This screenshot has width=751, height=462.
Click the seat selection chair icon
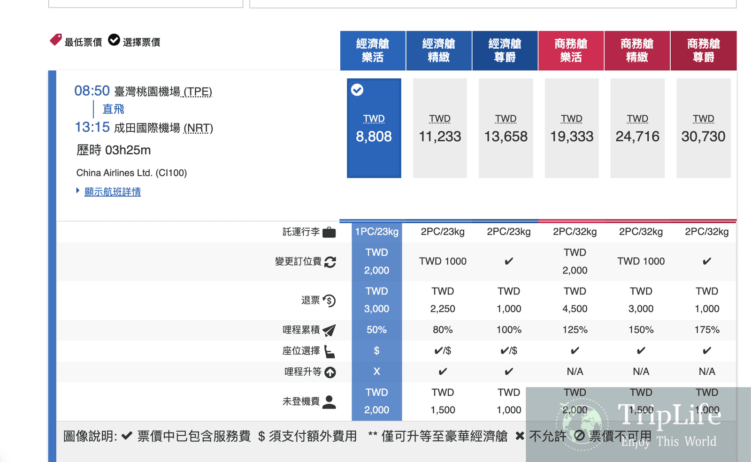click(330, 351)
